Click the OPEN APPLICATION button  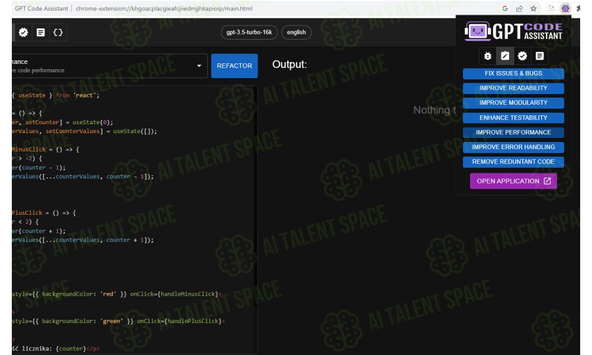[513, 181]
